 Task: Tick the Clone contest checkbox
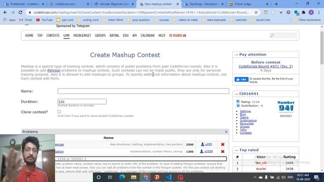click(59, 112)
